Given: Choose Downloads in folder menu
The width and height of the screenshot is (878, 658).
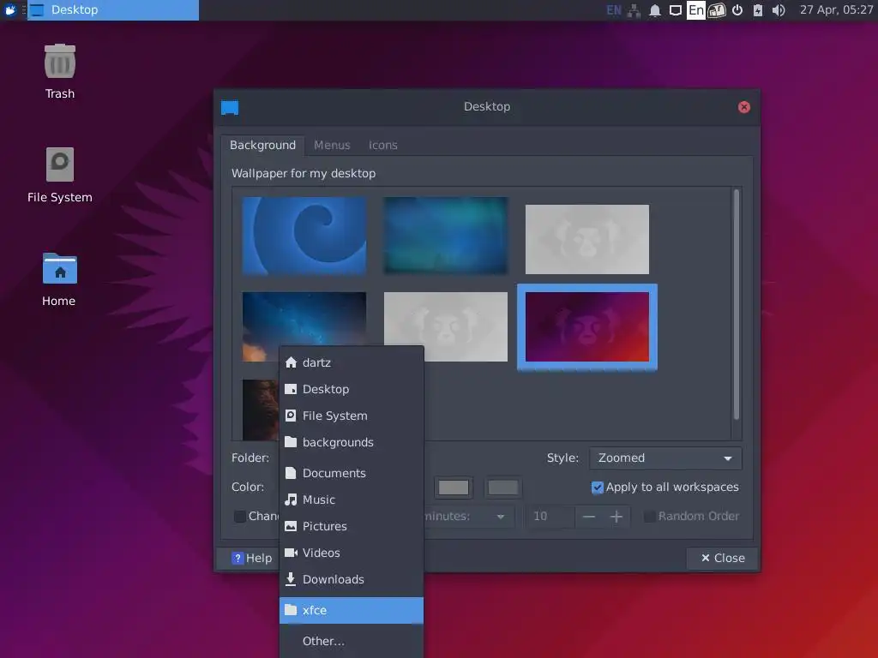Looking at the screenshot, I should tap(352, 579).
